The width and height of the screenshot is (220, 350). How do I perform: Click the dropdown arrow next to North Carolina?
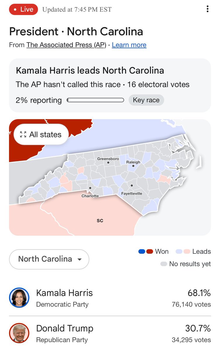pos(79,259)
